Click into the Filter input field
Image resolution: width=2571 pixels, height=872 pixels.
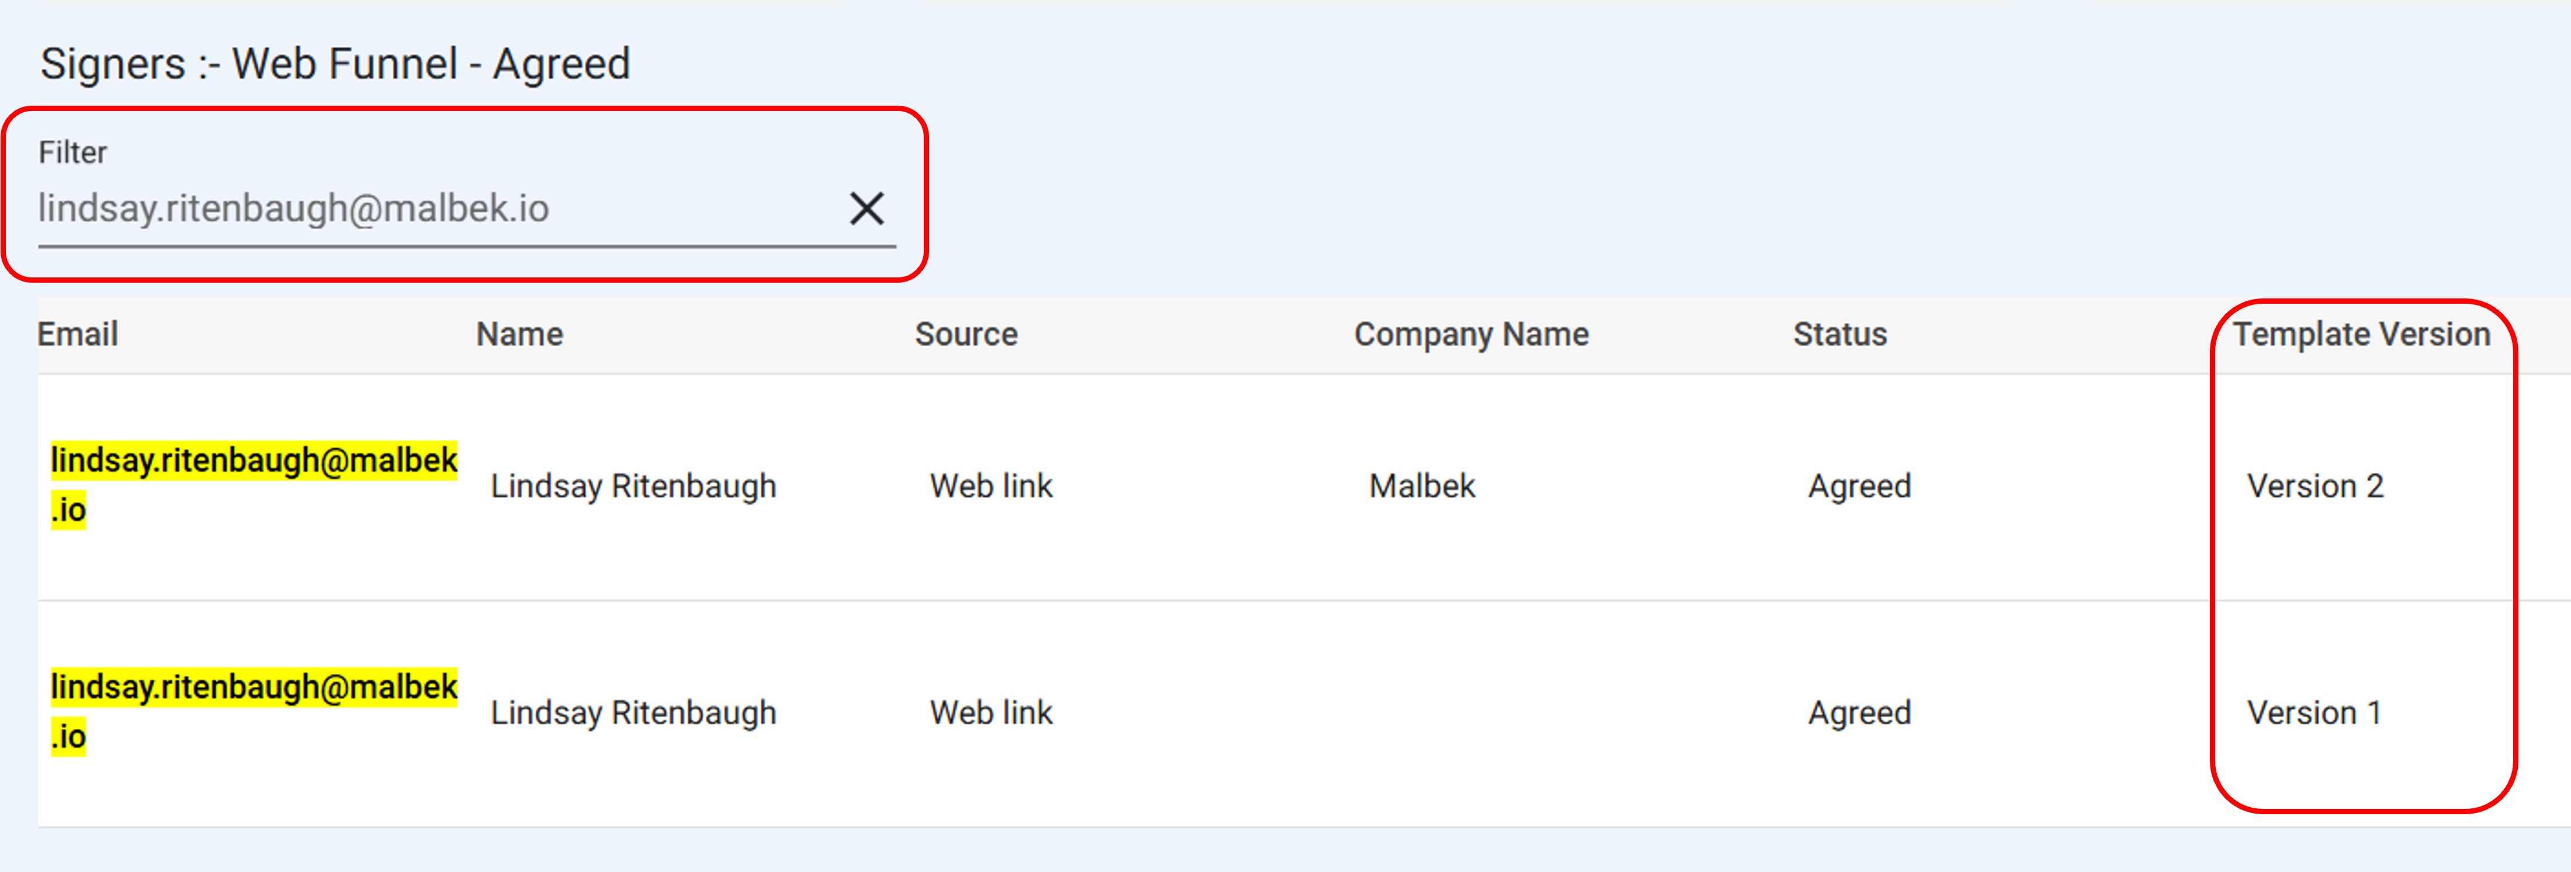click(429, 209)
